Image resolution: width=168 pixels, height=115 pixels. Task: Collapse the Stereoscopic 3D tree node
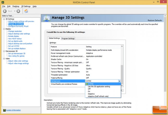pos(4,51)
